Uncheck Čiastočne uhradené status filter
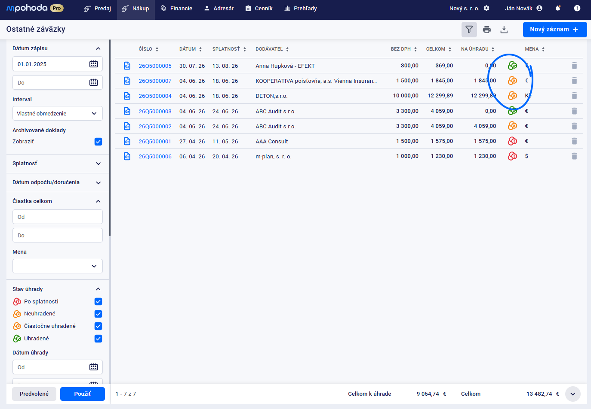Screen dimensions: 591x409 pyautogui.click(x=98, y=326)
